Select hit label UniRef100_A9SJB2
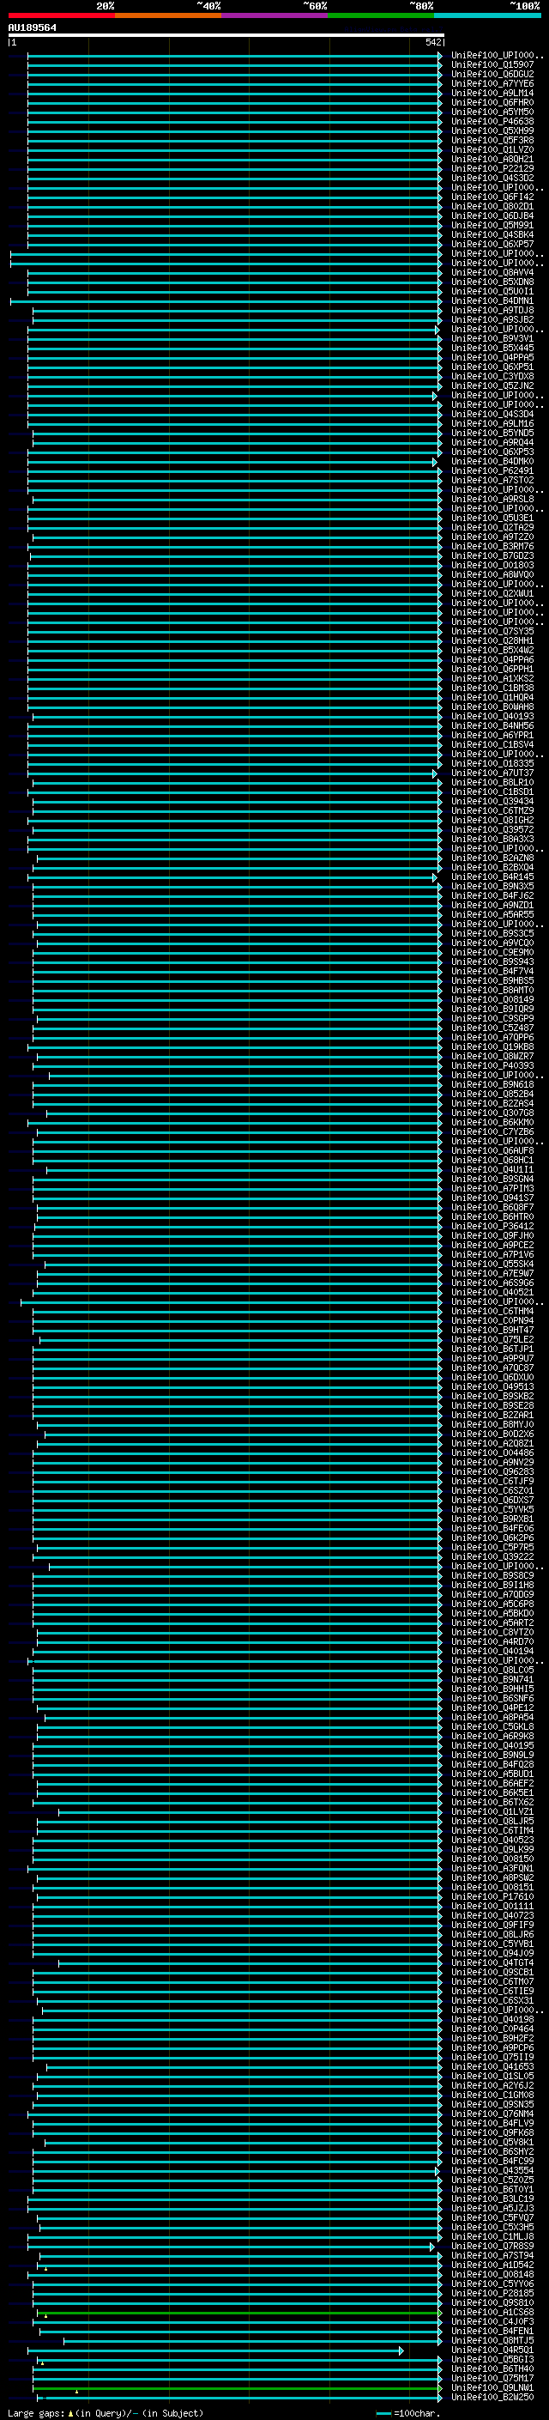This screenshot has height=2420, width=549. [492, 319]
